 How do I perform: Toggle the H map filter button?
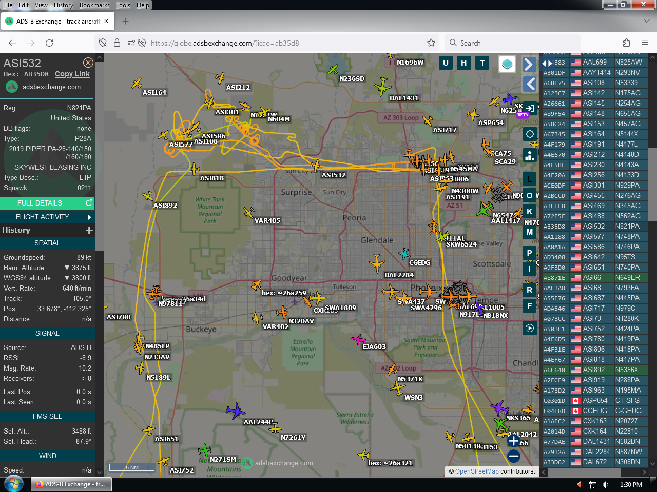(464, 63)
